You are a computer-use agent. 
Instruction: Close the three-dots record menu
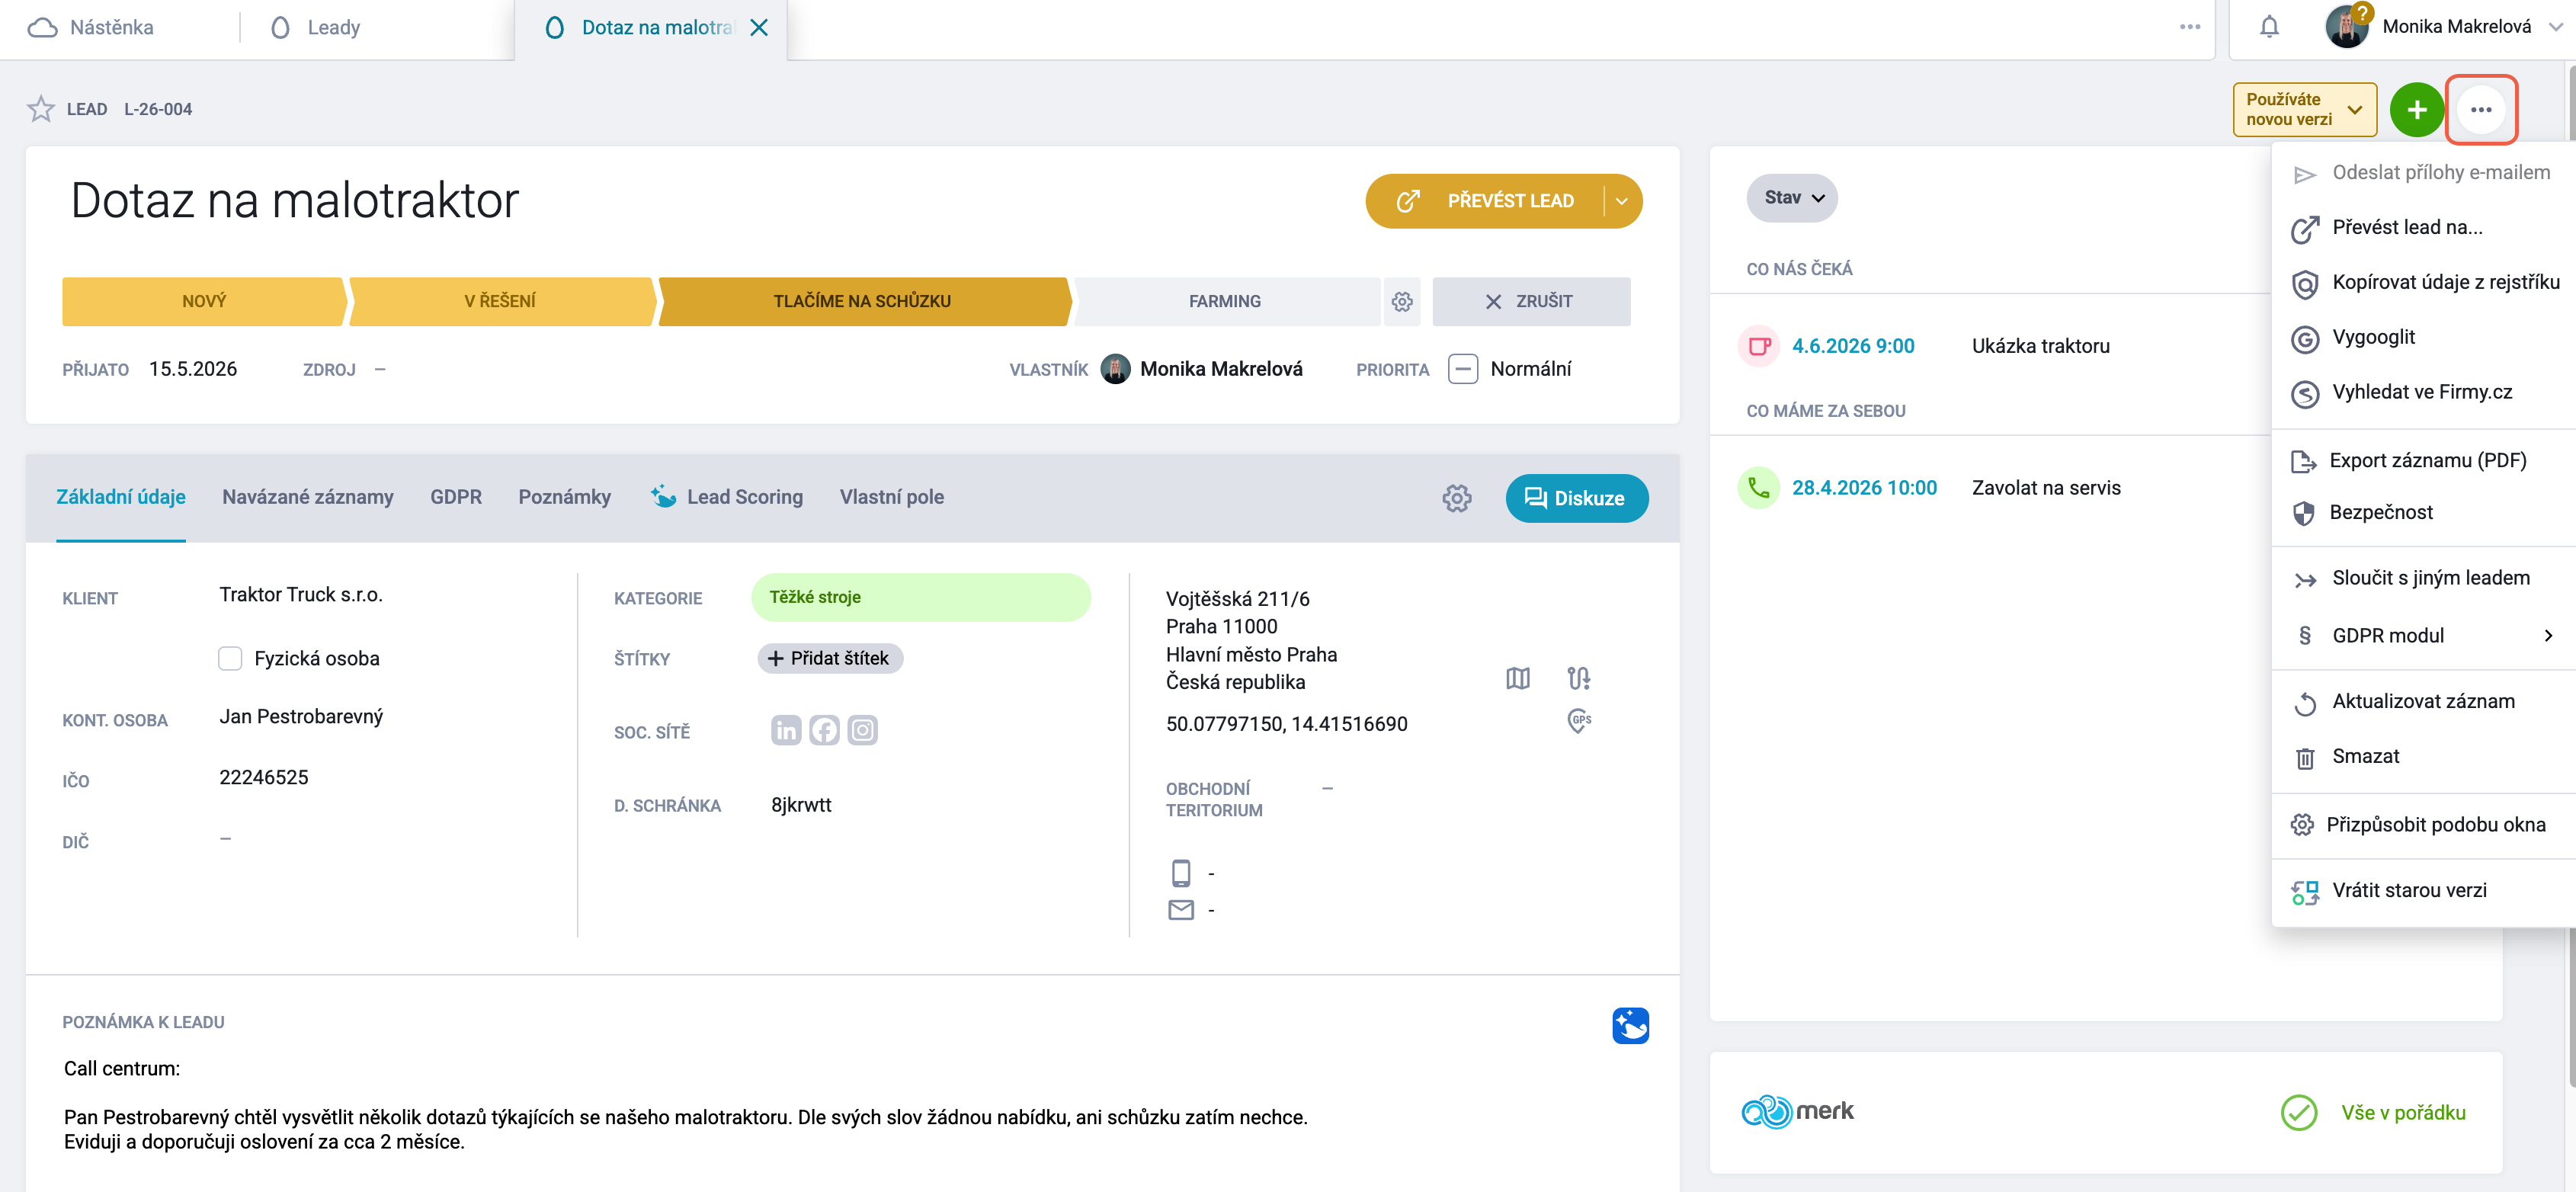click(2481, 110)
